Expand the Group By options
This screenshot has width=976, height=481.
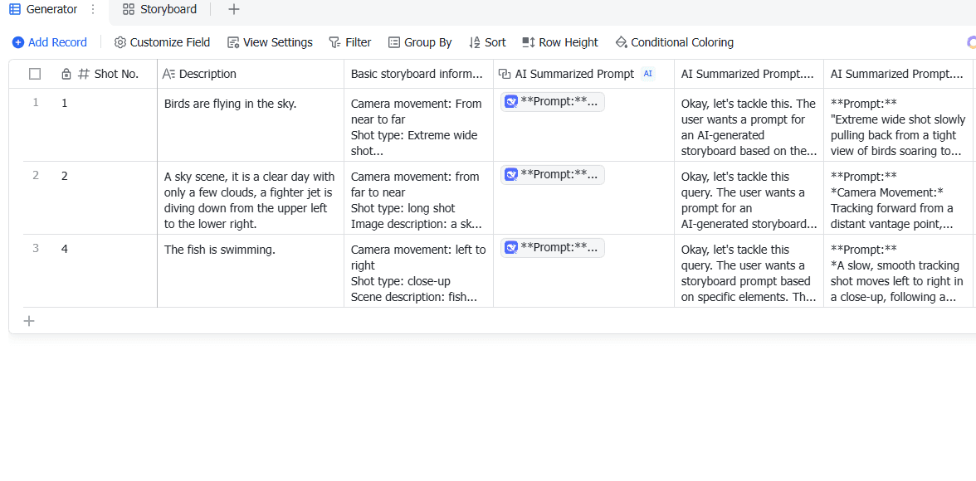pos(420,42)
